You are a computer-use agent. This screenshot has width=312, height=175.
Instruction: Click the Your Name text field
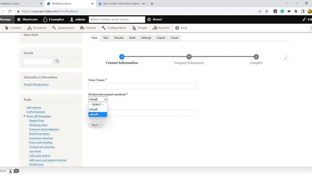click(x=142, y=86)
